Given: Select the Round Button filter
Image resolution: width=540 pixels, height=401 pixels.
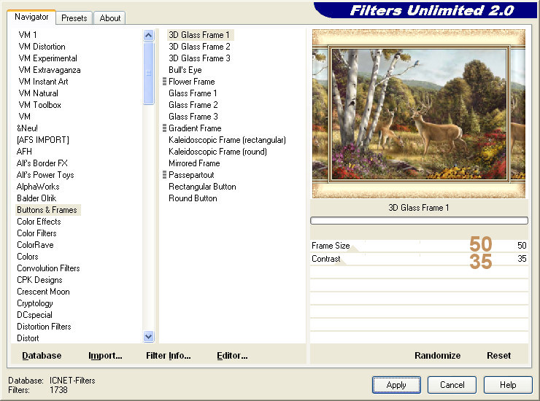Looking at the screenshot, I should pyautogui.click(x=193, y=198).
